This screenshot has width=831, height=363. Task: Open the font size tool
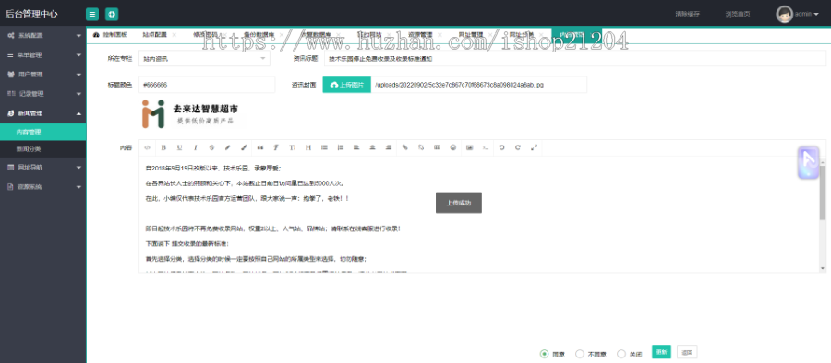click(x=292, y=147)
